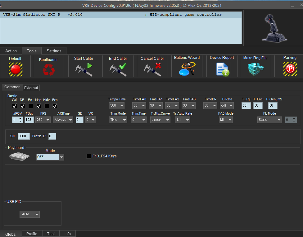Launch the Buttons Wizard icon
The image size is (303, 237).
(187, 69)
